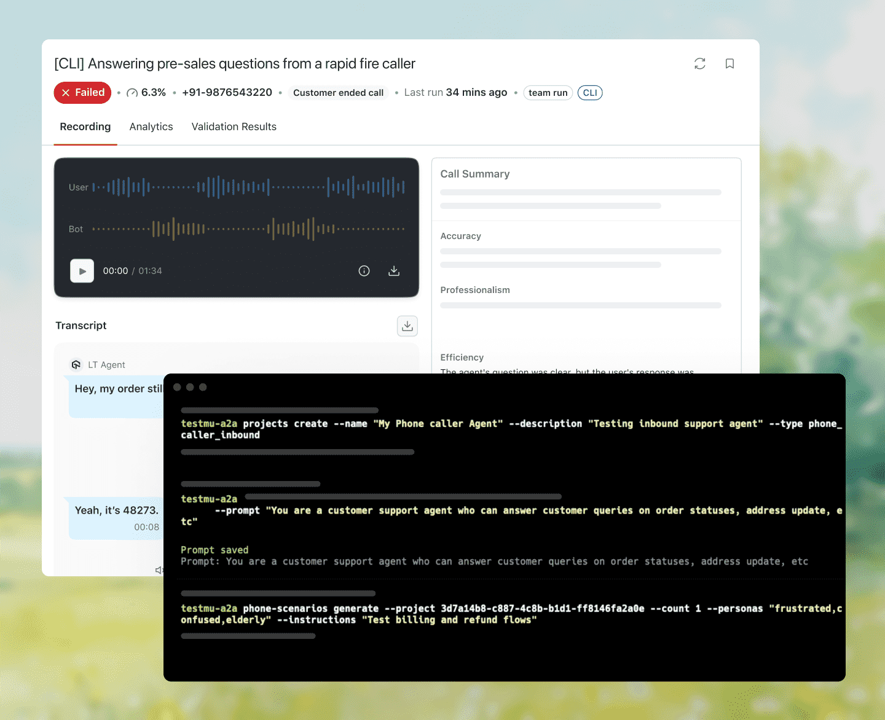
Task: Click the speaker icon below the transcript
Action: pos(159,570)
